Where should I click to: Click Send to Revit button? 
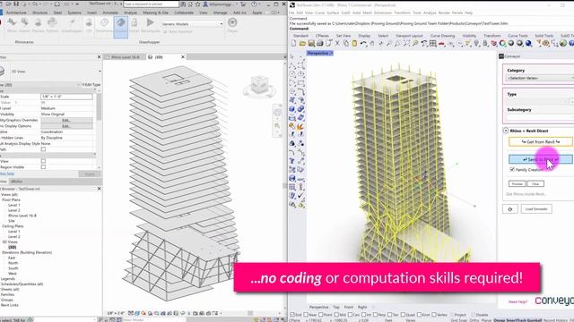(540, 159)
